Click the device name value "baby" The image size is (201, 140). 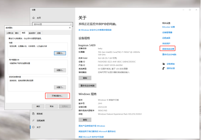tap(100, 48)
